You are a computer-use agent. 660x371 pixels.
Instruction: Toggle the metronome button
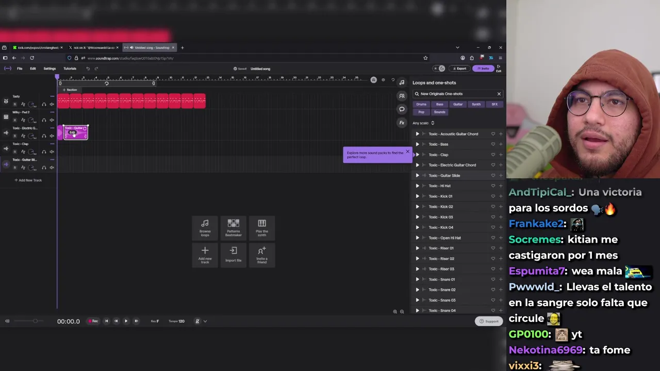click(197, 321)
